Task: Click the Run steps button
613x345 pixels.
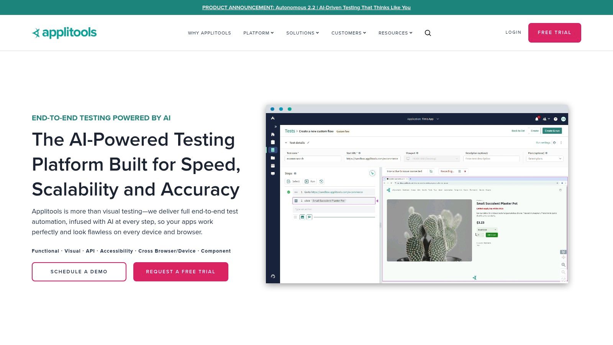Action: [310, 181]
